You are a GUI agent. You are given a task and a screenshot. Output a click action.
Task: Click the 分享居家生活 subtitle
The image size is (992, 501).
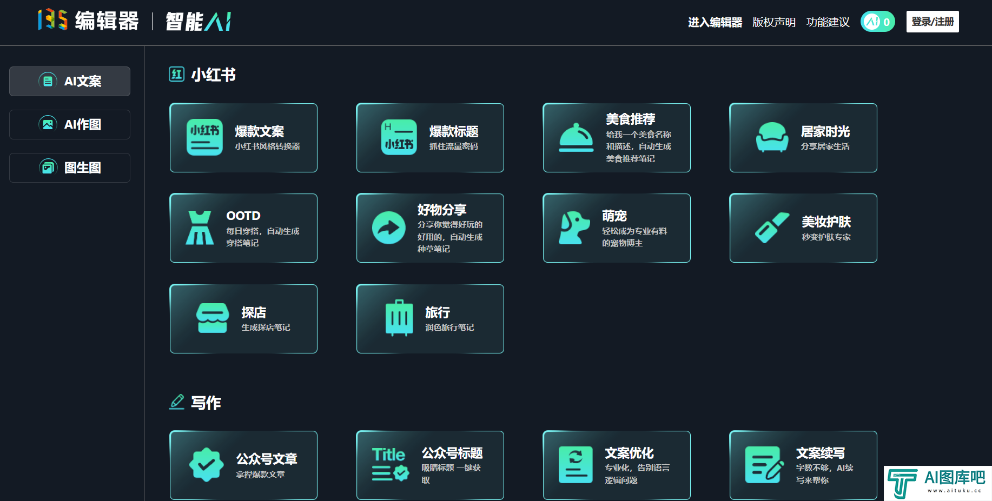[825, 146]
